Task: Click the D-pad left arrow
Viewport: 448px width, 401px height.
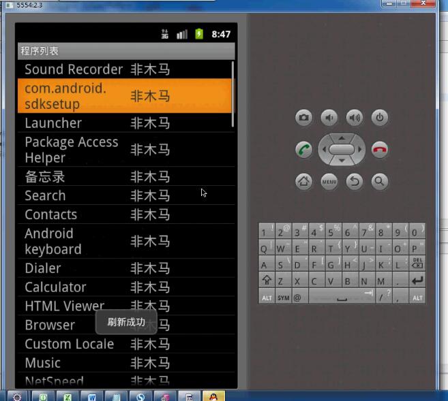Action: (324, 150)
